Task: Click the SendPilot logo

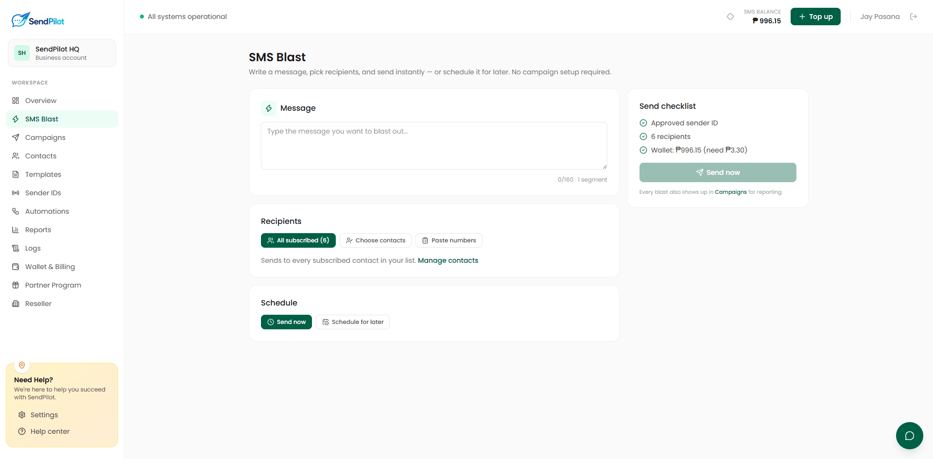Action: point(38,20)
